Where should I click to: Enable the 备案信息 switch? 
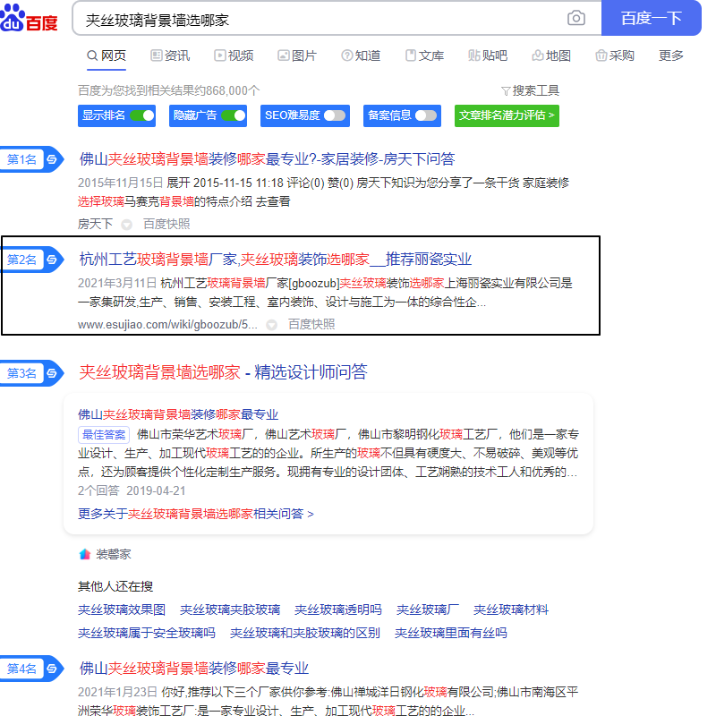426,115
